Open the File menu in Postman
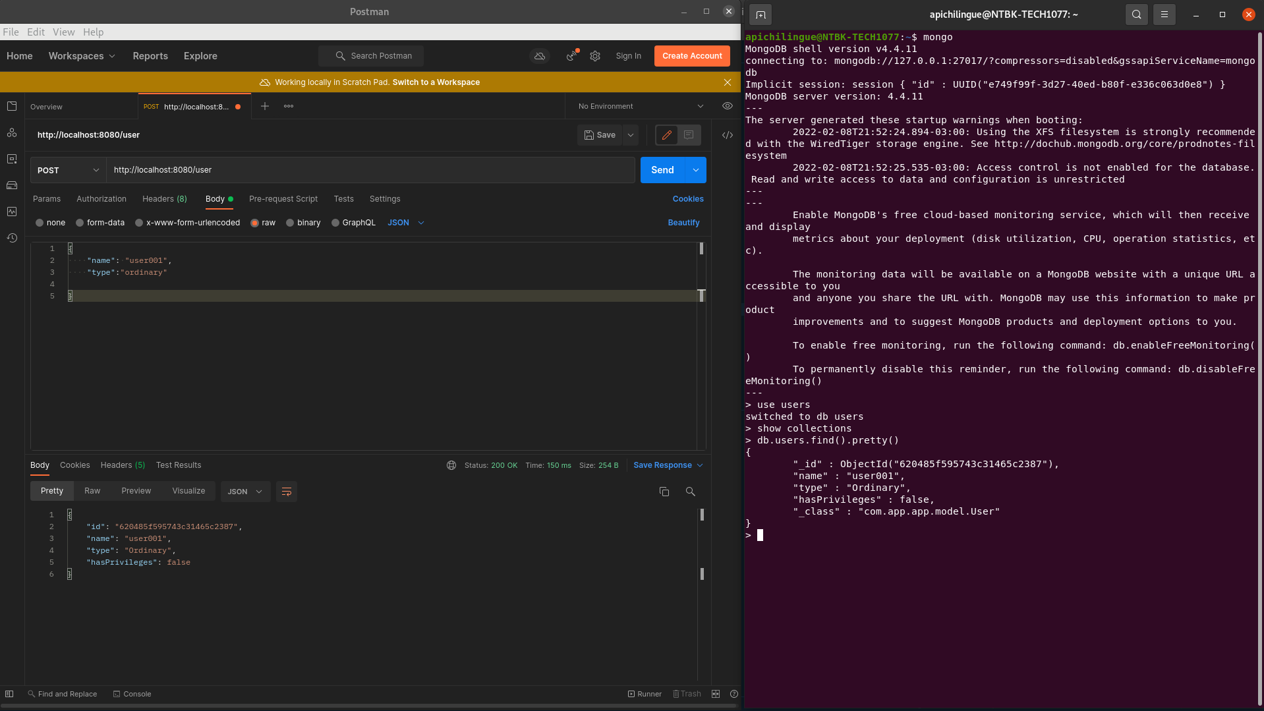 pos(11,32)
